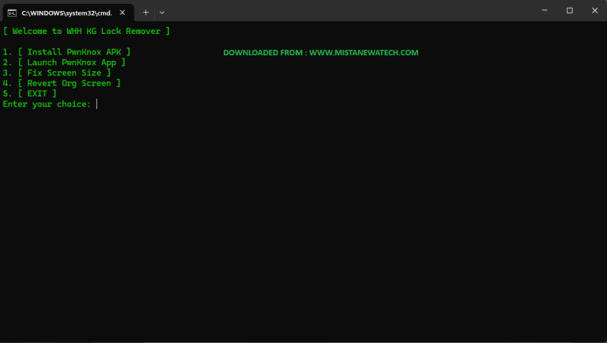This screenshot has width=607, height=343.
Task: Click the Revert Org Screen option line
Action: coord(62,83)
